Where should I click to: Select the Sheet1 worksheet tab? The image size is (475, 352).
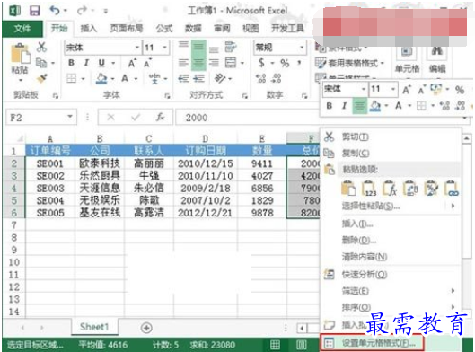(x=94, y=327)
